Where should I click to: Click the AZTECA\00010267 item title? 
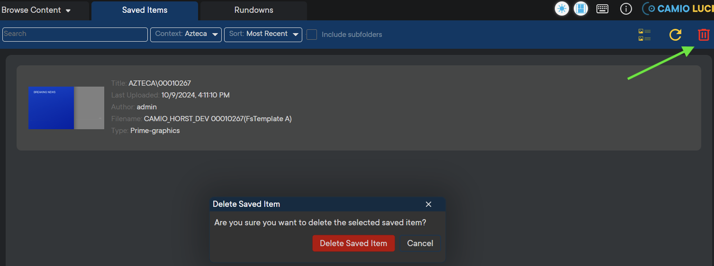click(160, 83)
